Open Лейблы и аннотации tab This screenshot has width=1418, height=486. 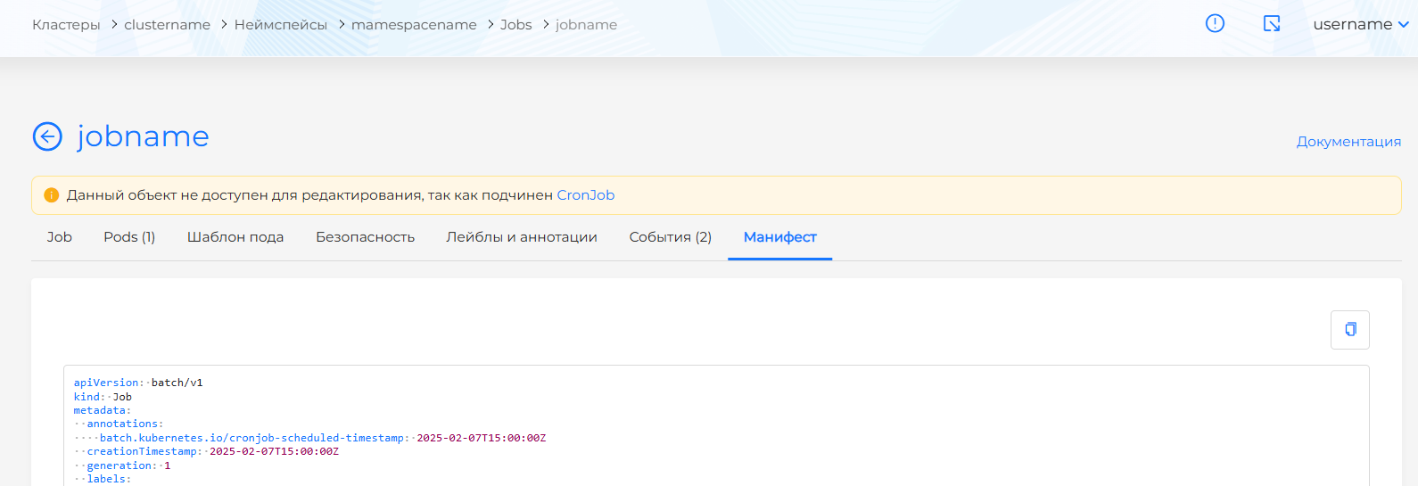point(522,237)
